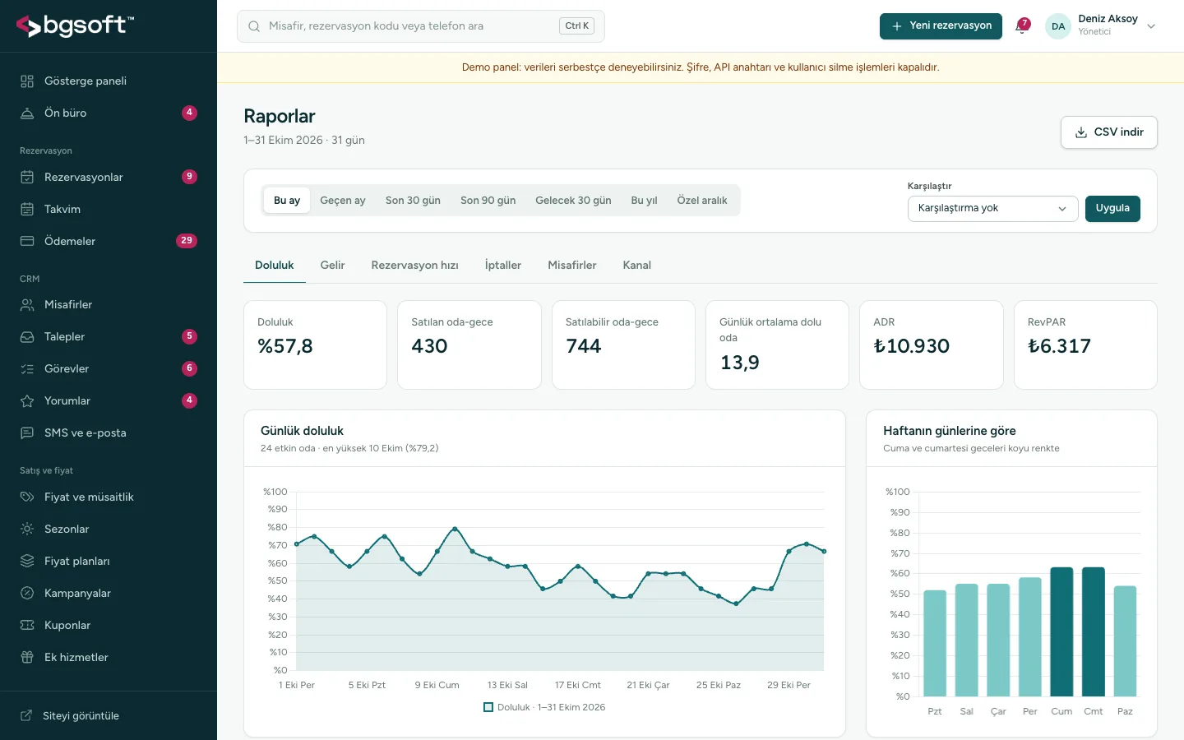Open the Fiyat planları layers icon
The image size is (1184, 740).
pos(27,562)
